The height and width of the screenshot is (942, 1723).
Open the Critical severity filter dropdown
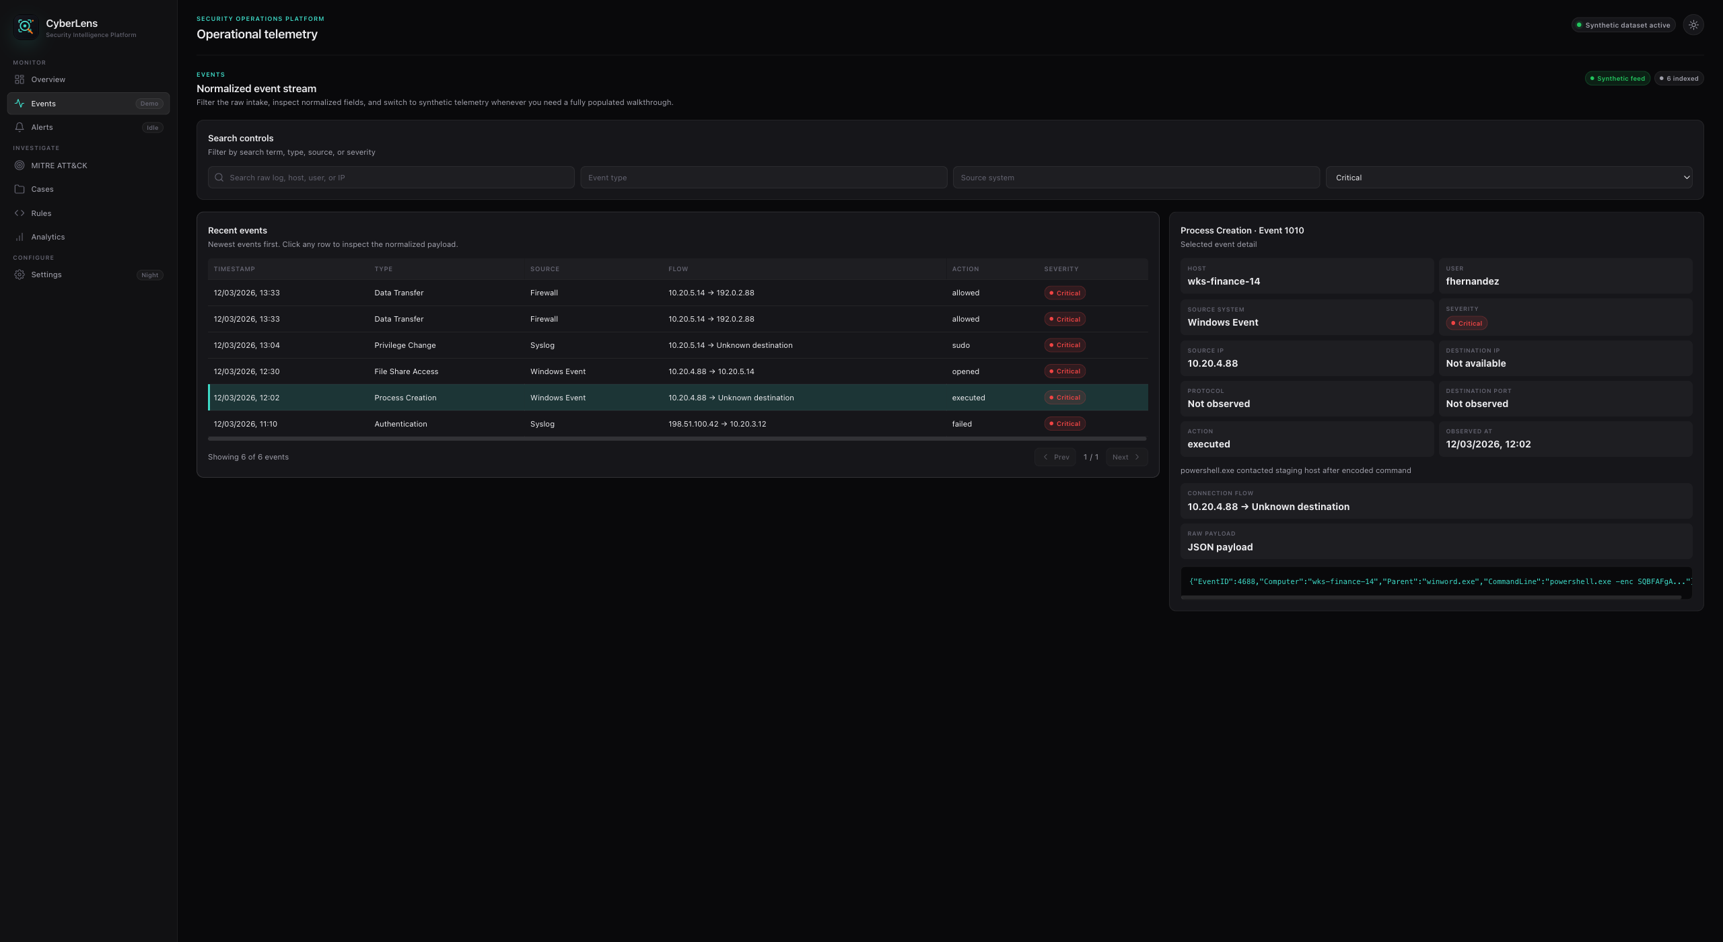pos(1508,178)
